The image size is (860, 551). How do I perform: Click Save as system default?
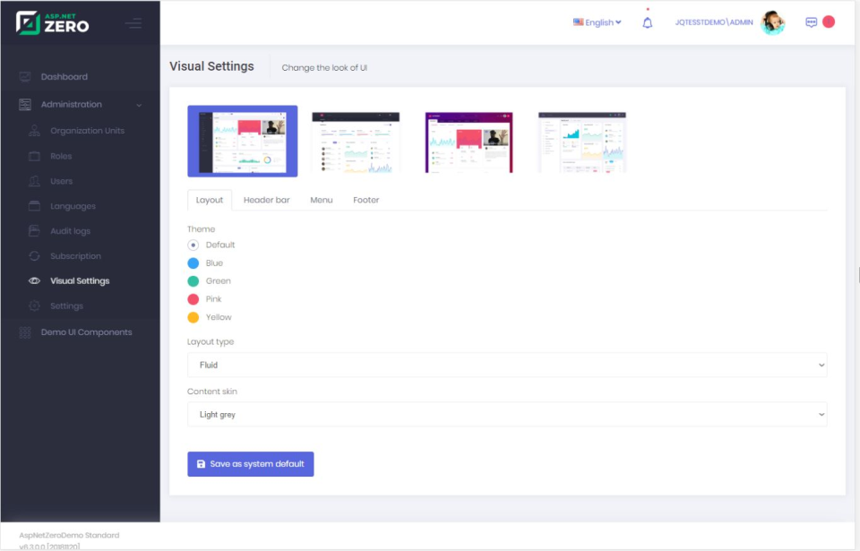(250, 464)
